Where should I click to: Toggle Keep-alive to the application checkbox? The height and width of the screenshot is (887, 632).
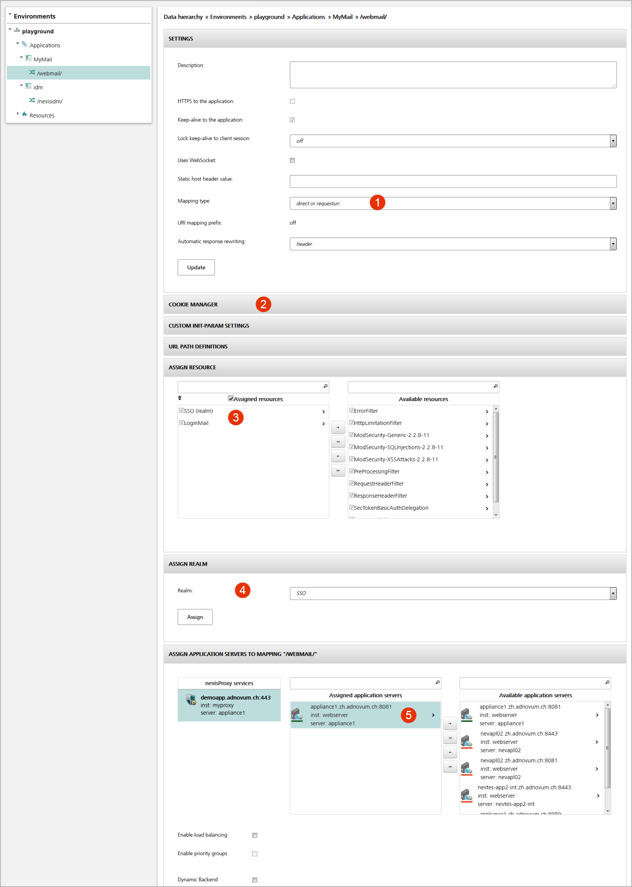292,120
